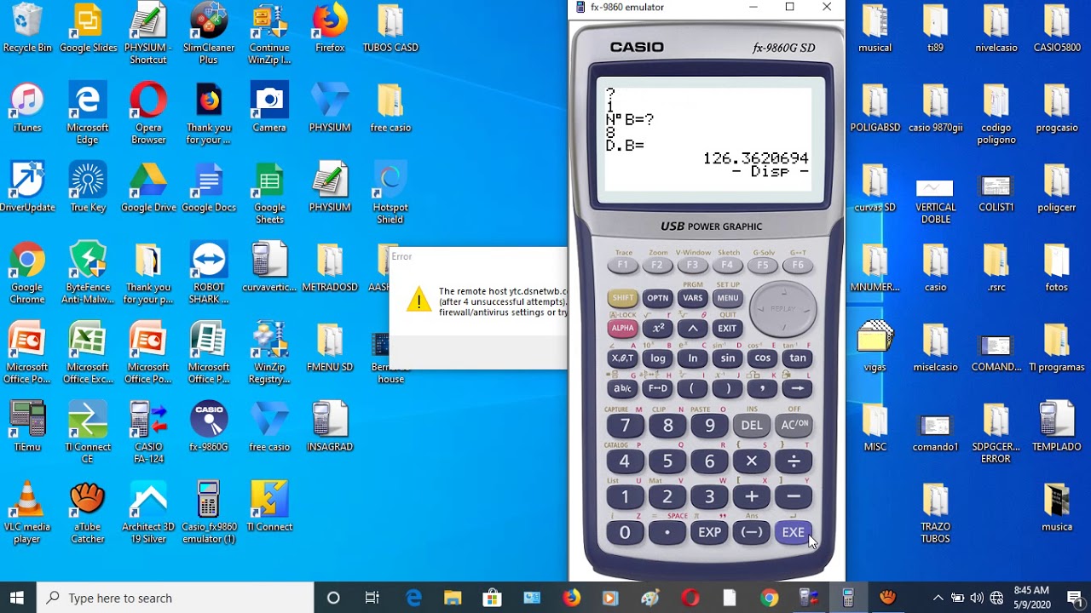Click the taskbar clock showing 8:45 AM
Viewport: 1091px width, 613px height.
pos(1031,598)
